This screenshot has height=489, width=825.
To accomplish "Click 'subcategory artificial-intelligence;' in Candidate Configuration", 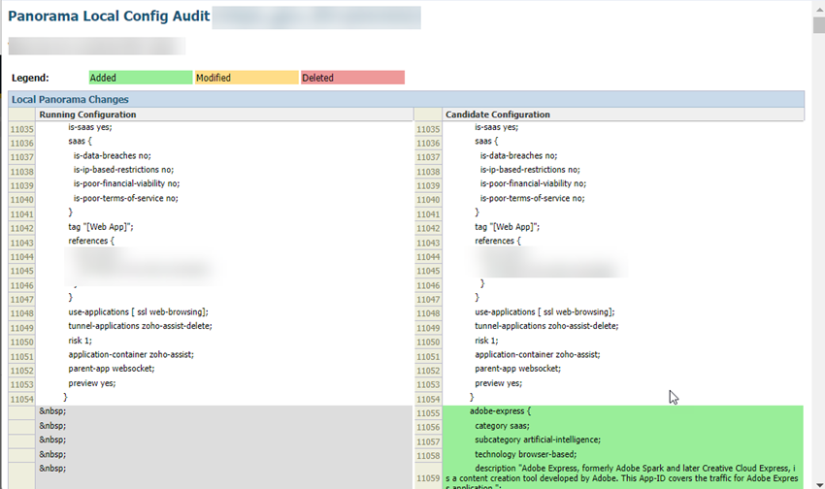I will click(x=538, y=440).
